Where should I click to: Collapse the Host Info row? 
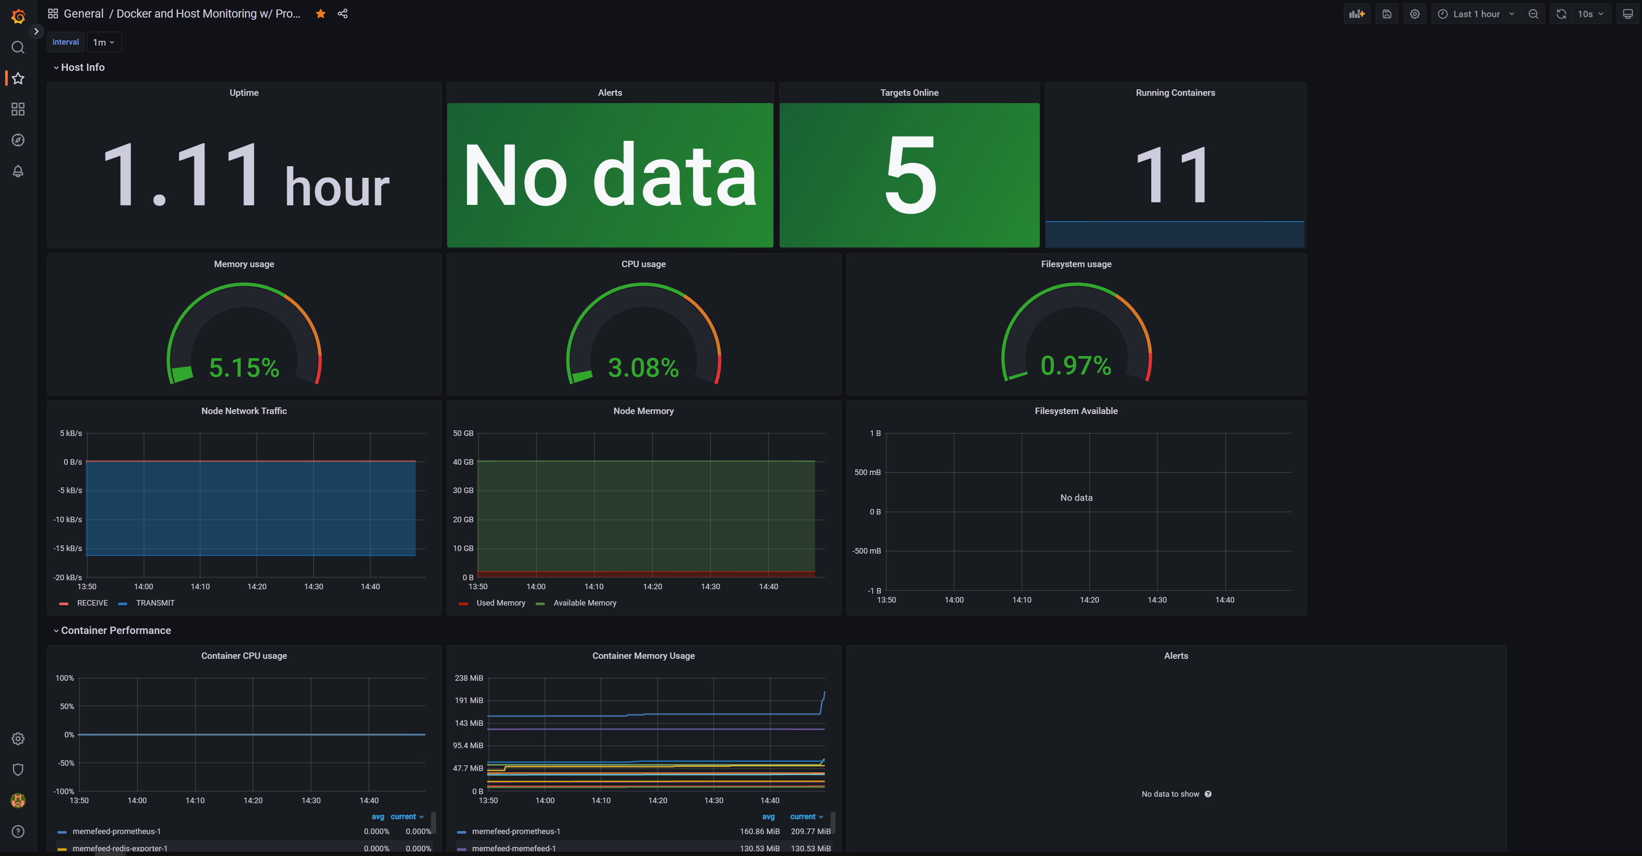pyautogui.click(x=82, y=67)
